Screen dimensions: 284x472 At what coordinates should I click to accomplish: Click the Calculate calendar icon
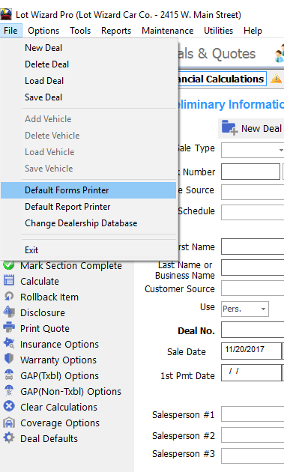point(9,280)
